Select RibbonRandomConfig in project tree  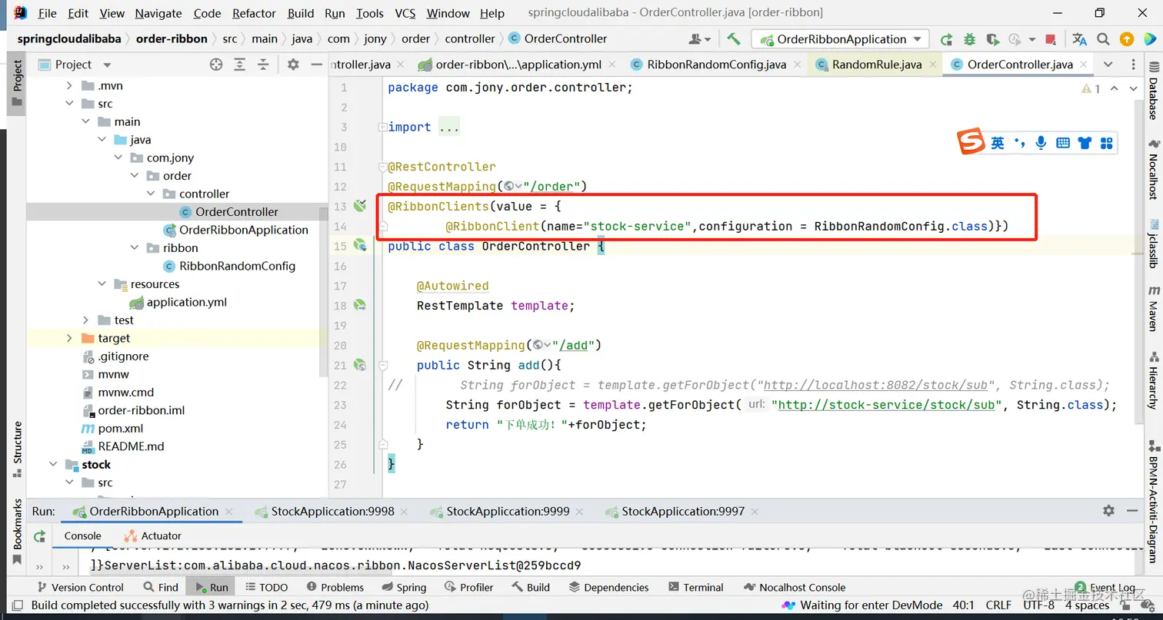click(x=237, y=266)
